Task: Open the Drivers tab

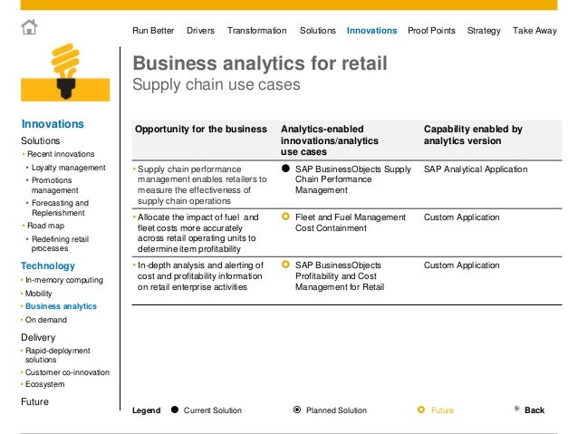Action: (x=200, y=31)
